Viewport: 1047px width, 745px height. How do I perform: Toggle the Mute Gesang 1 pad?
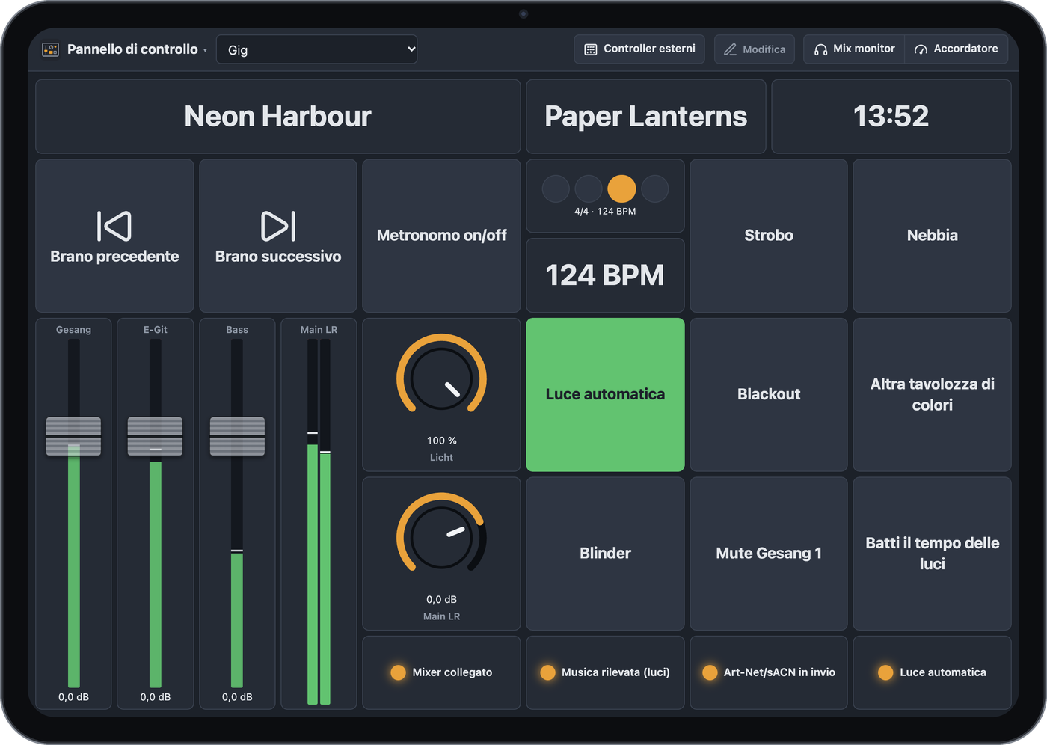[769, 554]
